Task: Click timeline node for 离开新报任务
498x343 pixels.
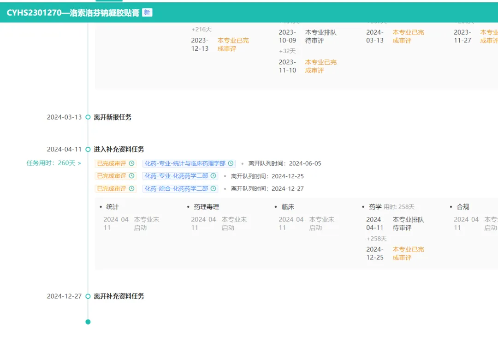Action: pyautogui.click(x=88, y=117)
